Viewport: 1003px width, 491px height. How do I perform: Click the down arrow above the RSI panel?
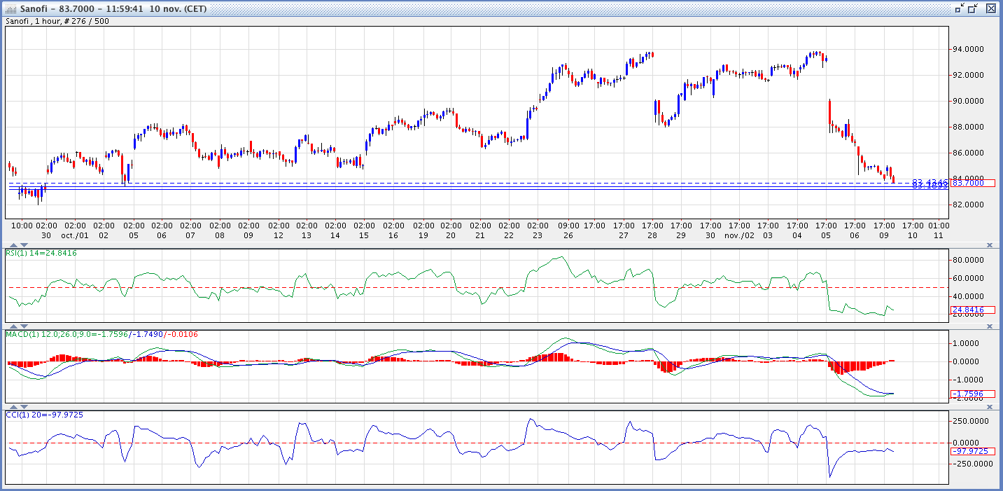22,245
